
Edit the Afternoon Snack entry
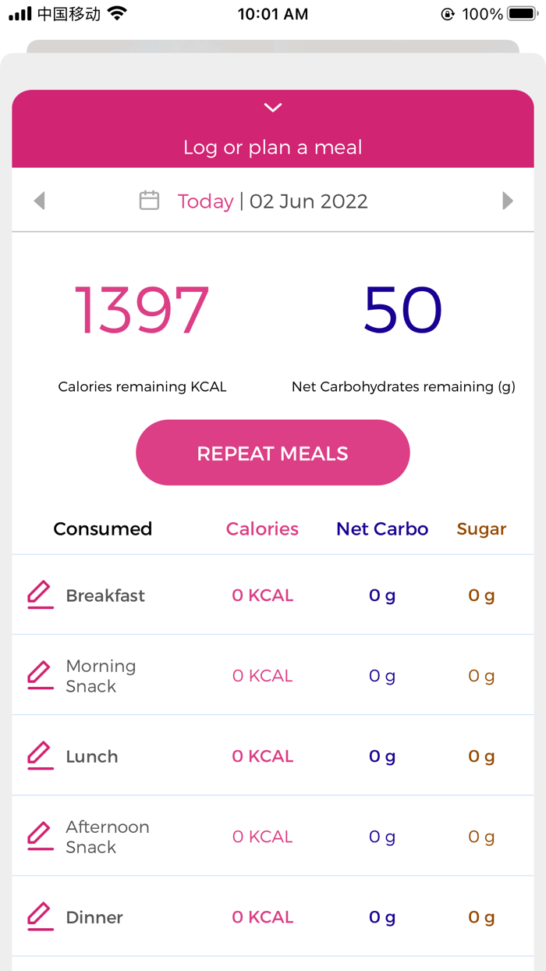pyautogui.click(x=39, y=836)
